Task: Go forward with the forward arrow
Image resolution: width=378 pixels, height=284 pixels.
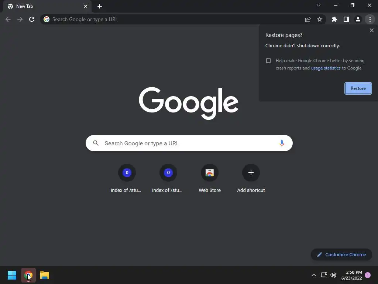Action: pyautogui.click(x=20, y=19)
